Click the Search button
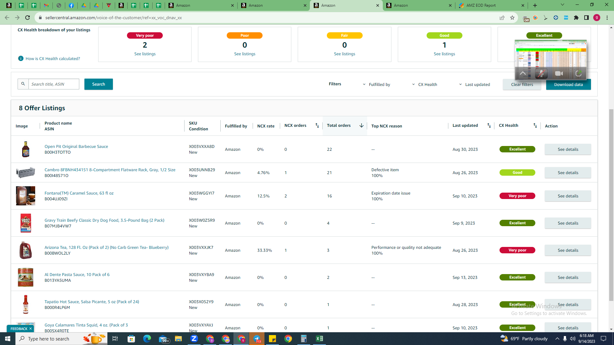614x345 pixels. (98, 84)
